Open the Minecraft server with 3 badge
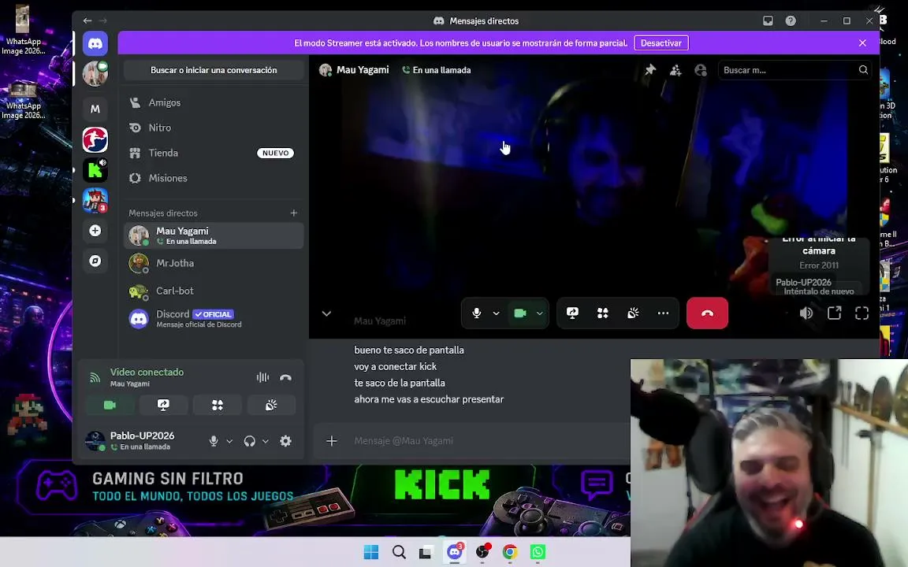The image size is (908, 567). tap(95, 200)
